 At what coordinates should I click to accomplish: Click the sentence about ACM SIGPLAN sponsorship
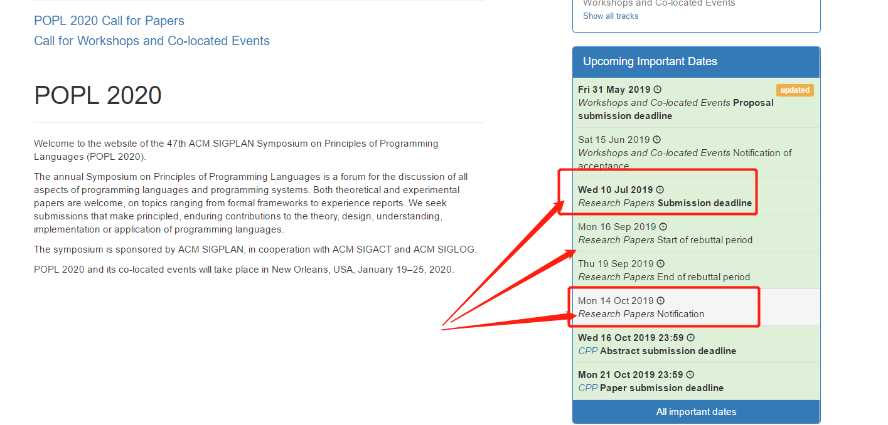pyautogui.click(x=255, y=249)
